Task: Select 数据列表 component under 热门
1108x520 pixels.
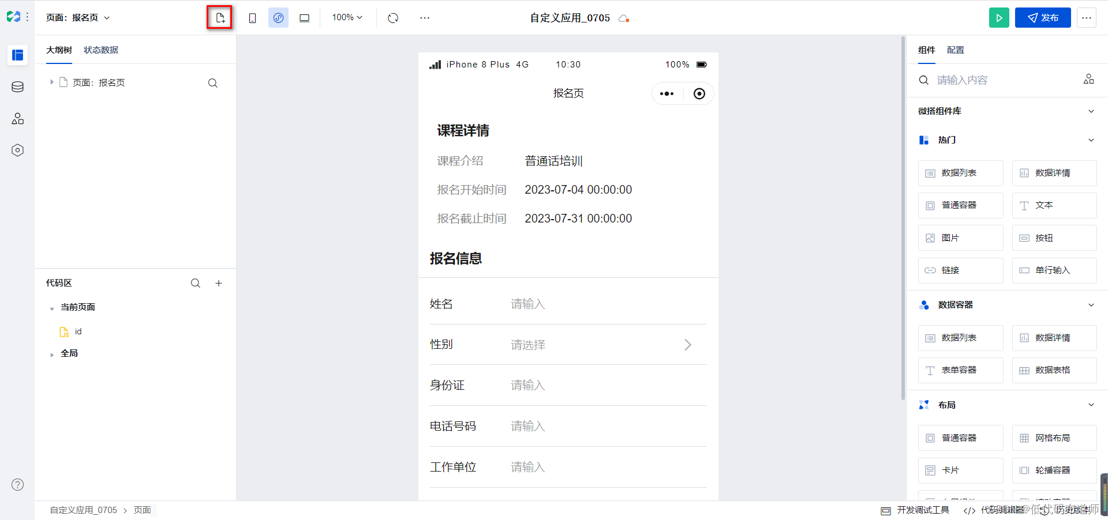Action: pyautogui.click(x=961, y=173)
